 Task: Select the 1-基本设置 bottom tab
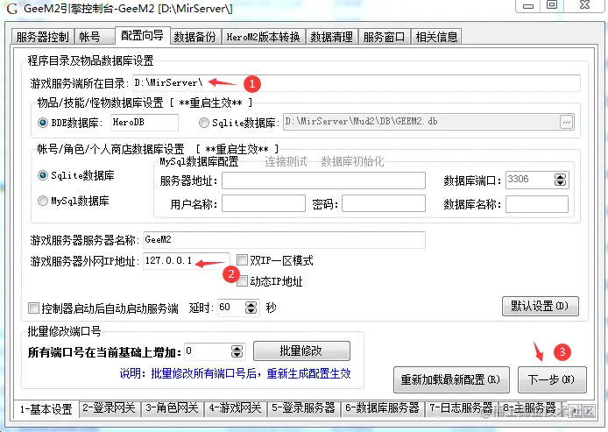coord(46,409)
